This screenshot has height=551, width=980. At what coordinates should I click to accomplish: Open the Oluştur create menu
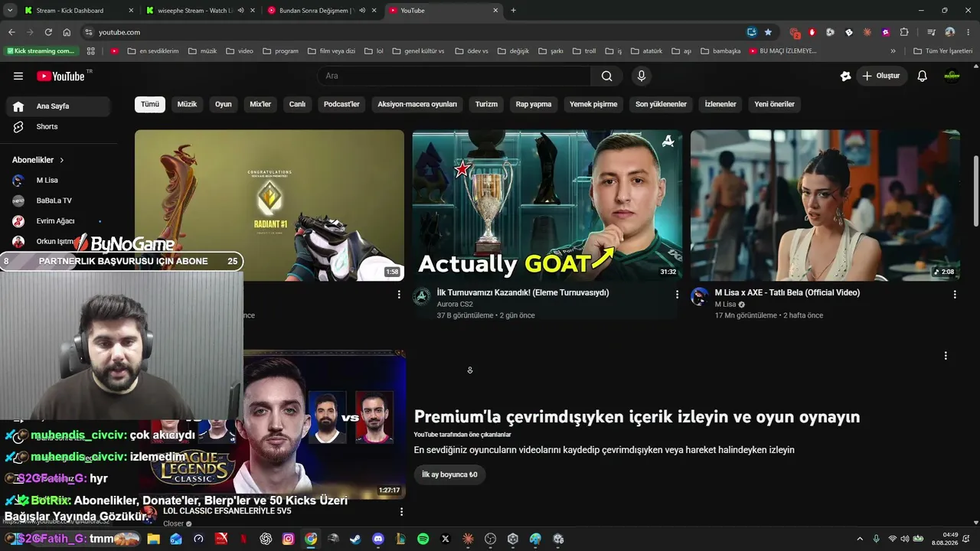tap(881, 76)
